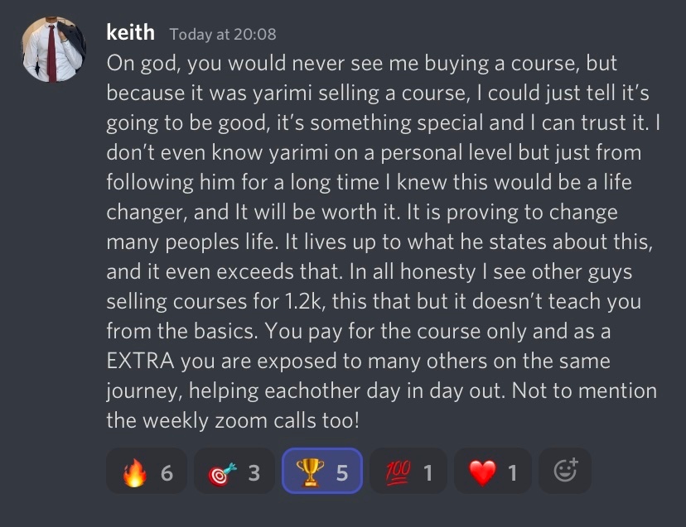Add your vote to the 100 reaction
Screen dimensions: 686x527
coord(408,472)
